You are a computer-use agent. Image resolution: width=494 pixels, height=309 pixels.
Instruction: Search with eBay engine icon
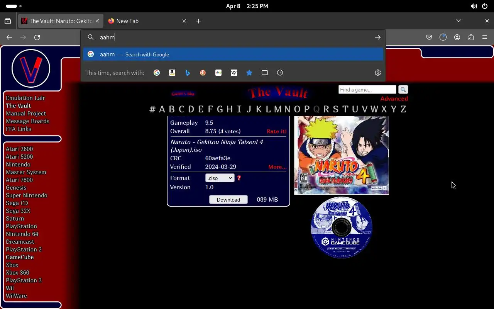218,73
